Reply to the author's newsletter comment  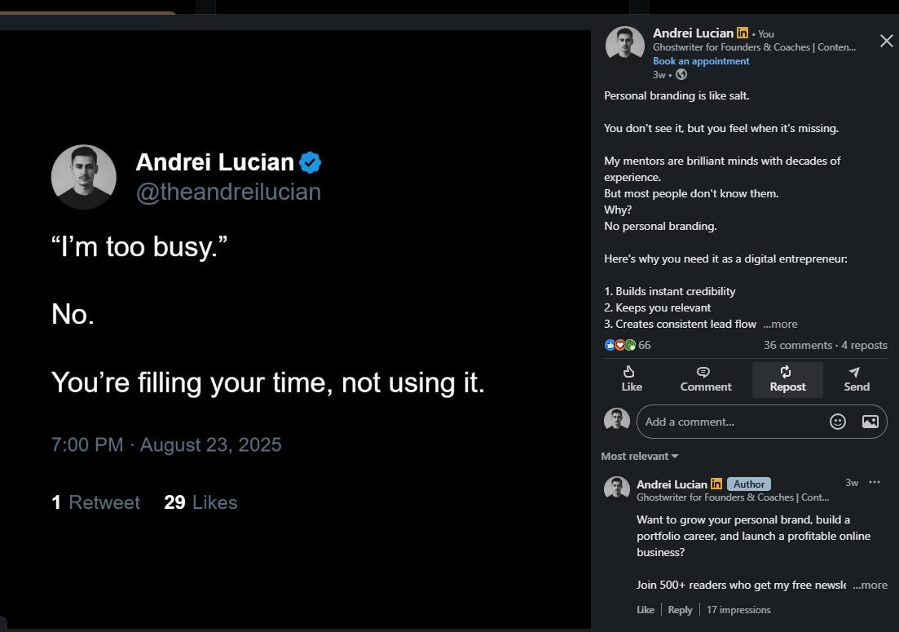[680, 609]
